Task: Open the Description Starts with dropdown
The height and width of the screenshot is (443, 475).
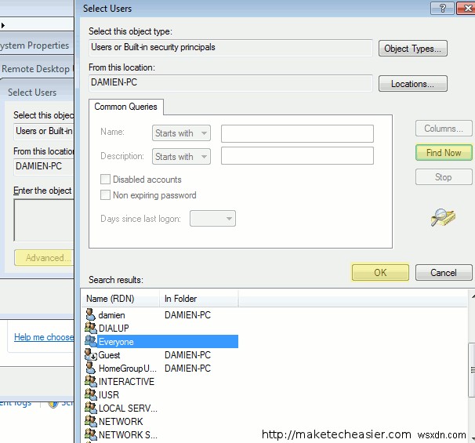Action: (181, 156)
